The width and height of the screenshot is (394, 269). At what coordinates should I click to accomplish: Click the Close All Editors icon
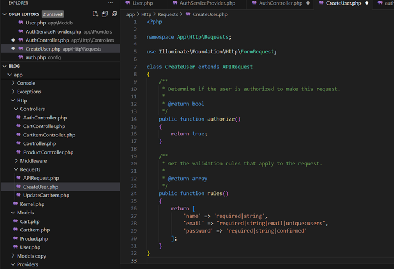[x=114, y=14]
